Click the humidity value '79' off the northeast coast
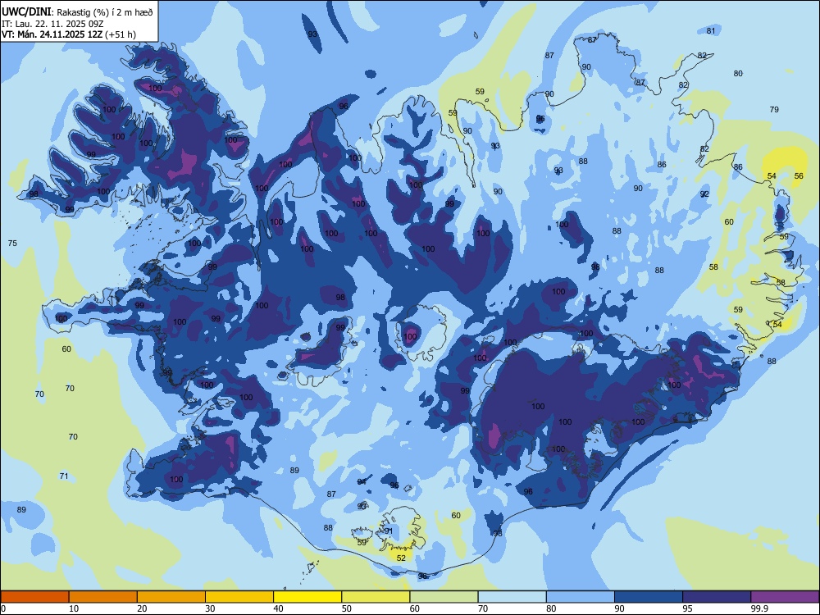This screenshot has width=820, height=615. click(774, 109)
